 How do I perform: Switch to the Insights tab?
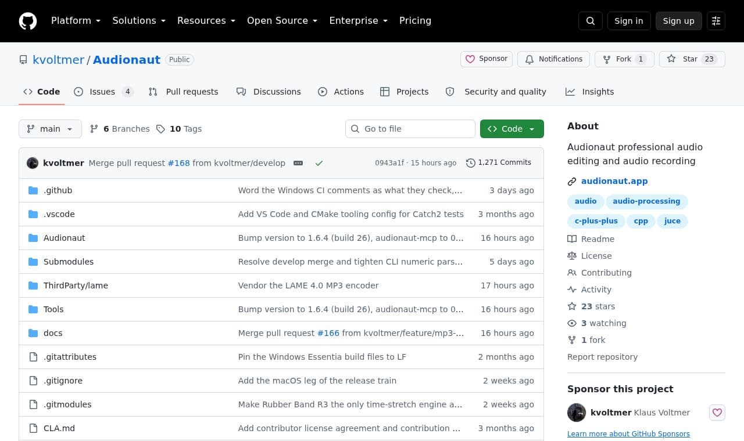pyautogui.click(x=590, y=92)
